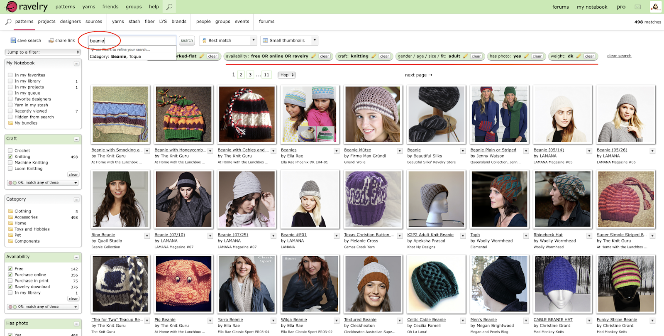Click the search text field containing beanie

pos(132,40)
